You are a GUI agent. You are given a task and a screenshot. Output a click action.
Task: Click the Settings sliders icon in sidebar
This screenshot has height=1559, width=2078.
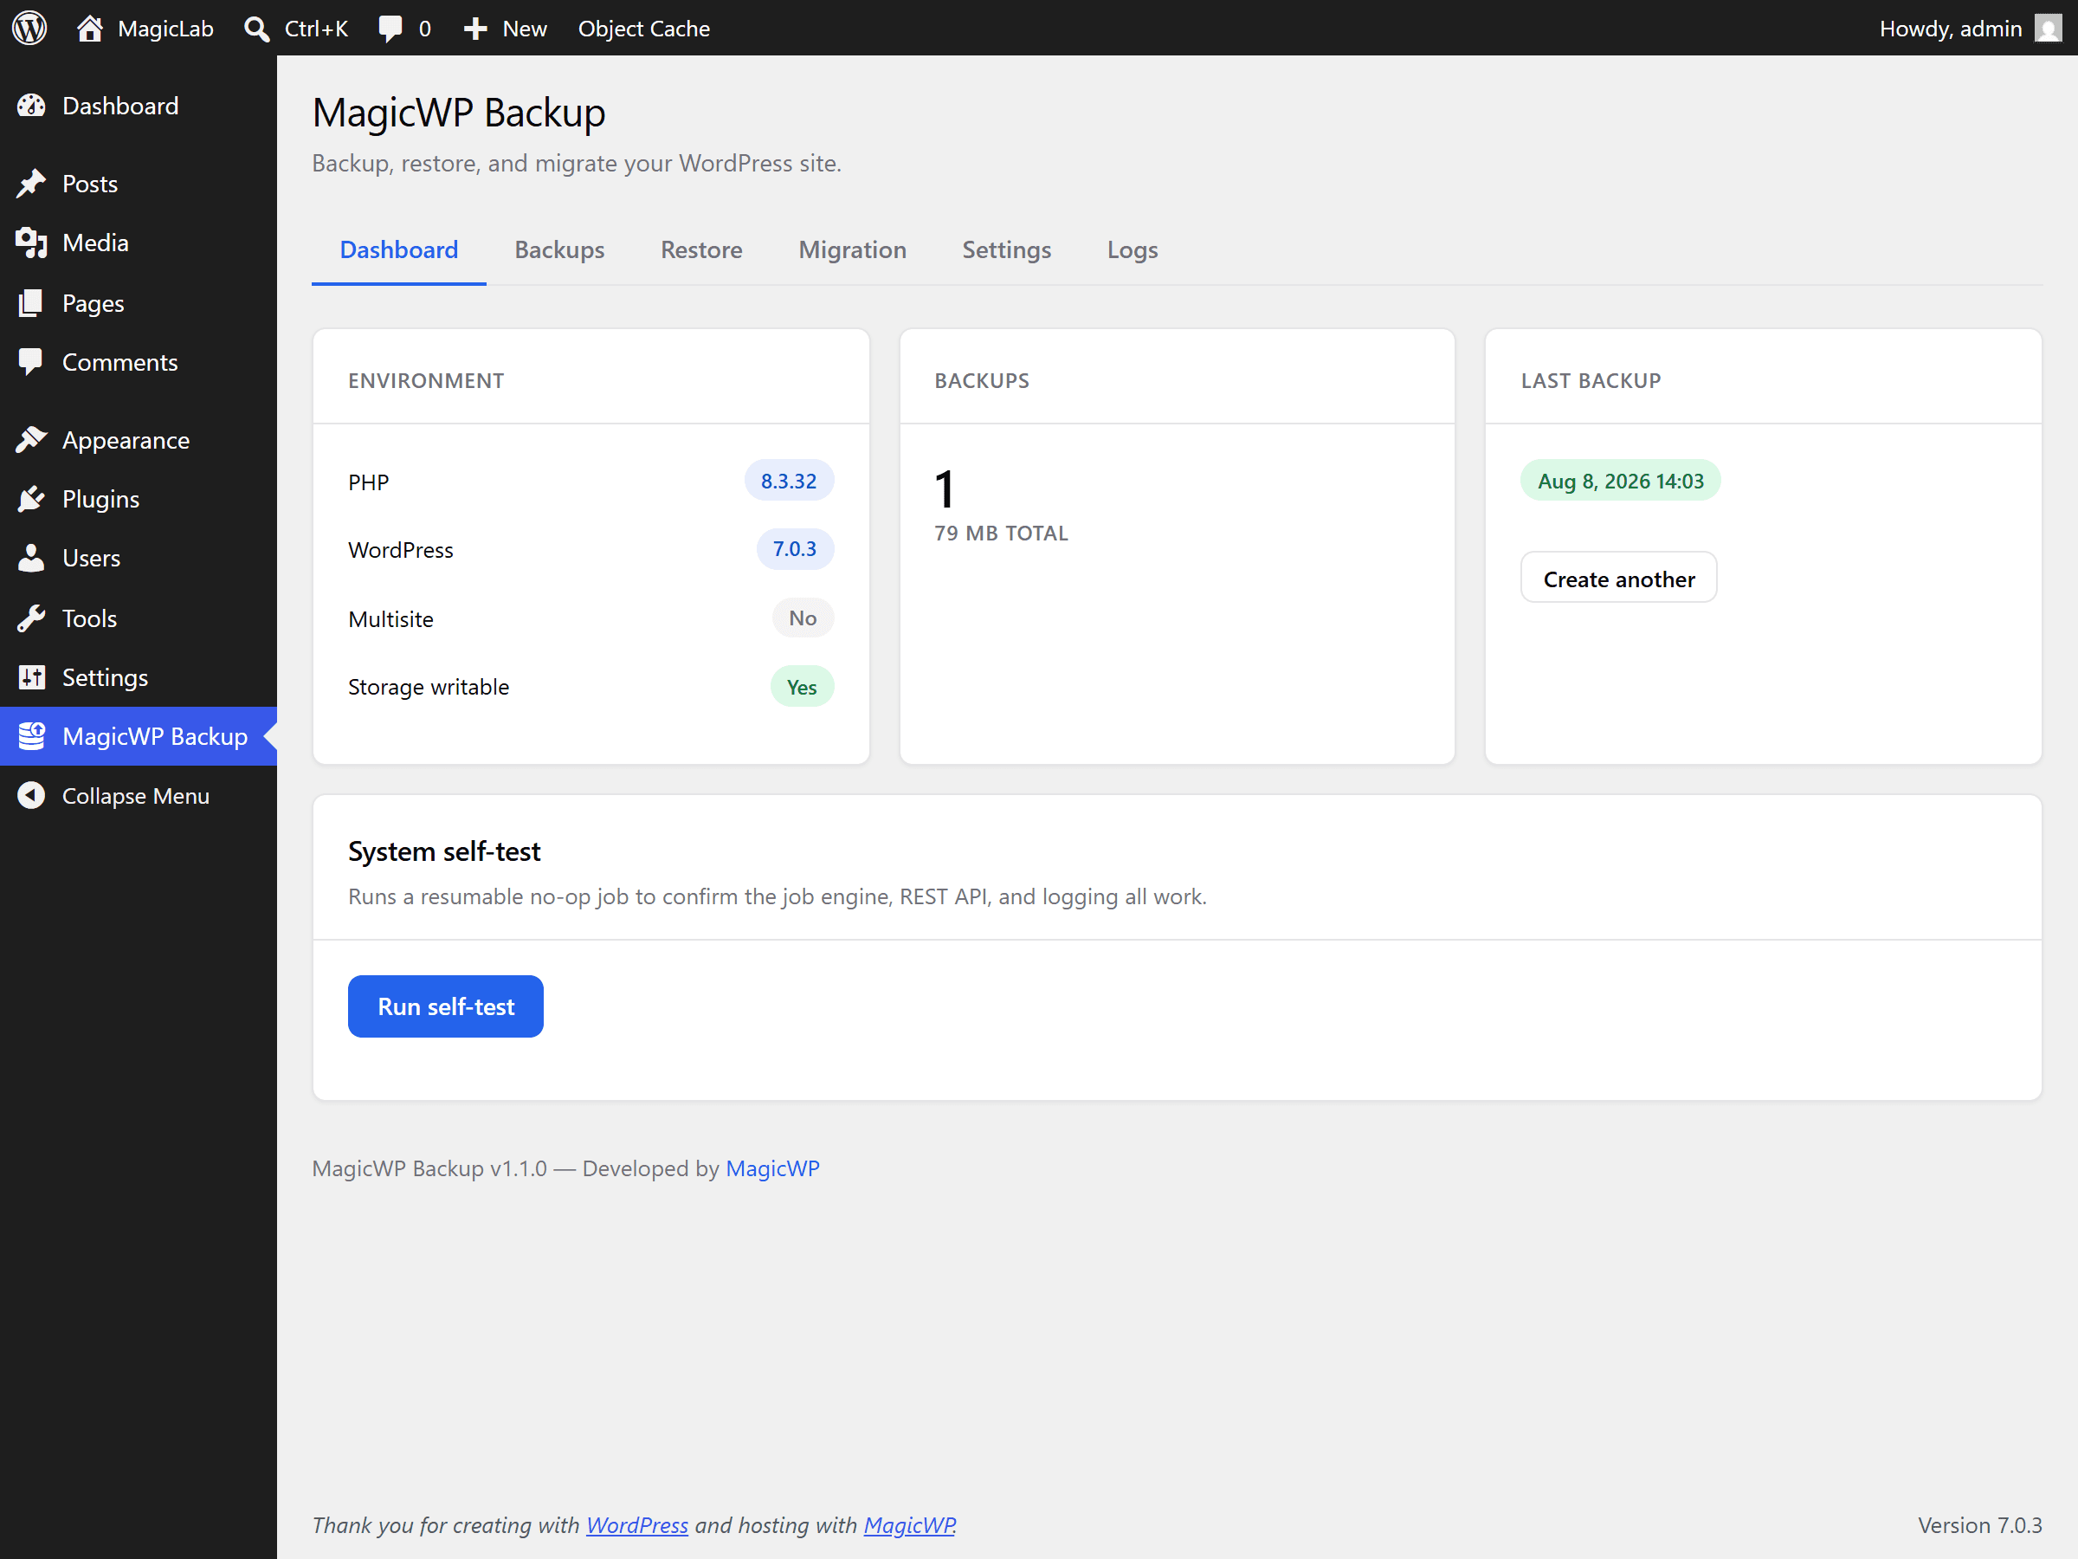point(31,677)
